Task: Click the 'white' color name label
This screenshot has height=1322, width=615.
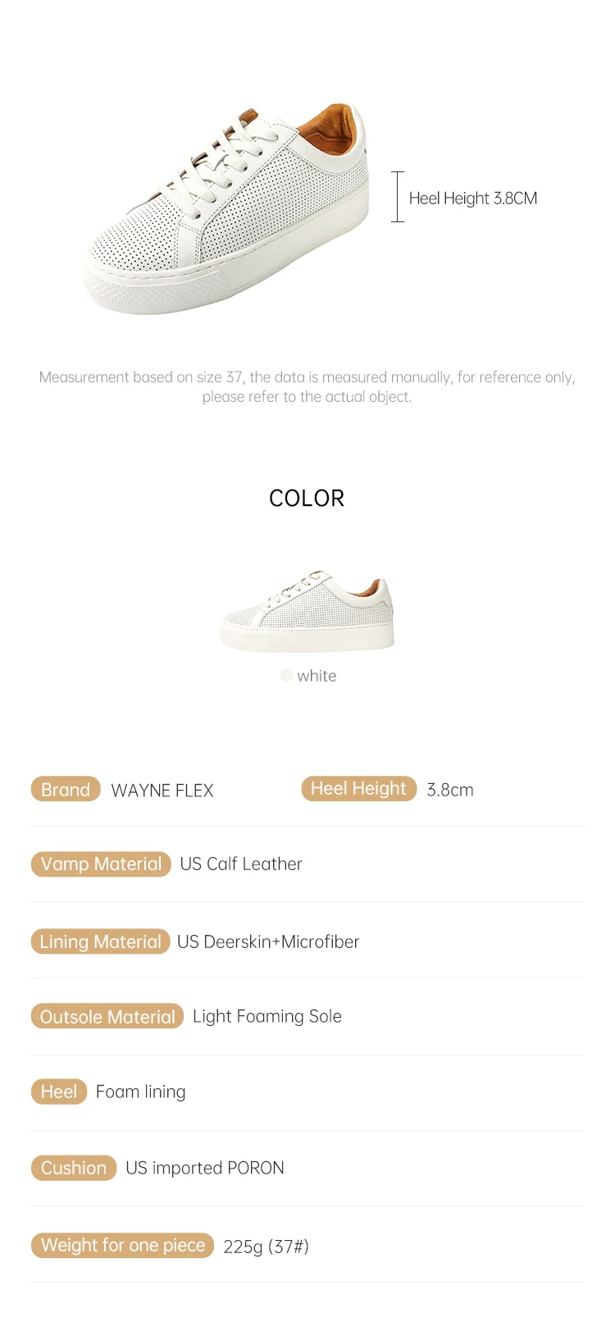Action: click(x=317, y=676)
